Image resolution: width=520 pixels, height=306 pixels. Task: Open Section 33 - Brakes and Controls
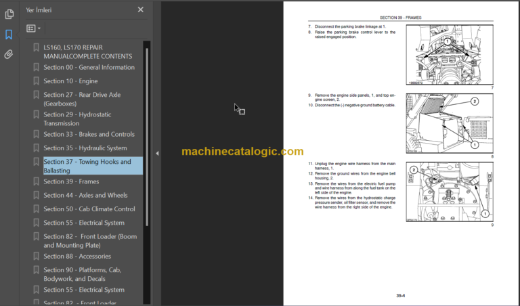[x=89, y=134]
